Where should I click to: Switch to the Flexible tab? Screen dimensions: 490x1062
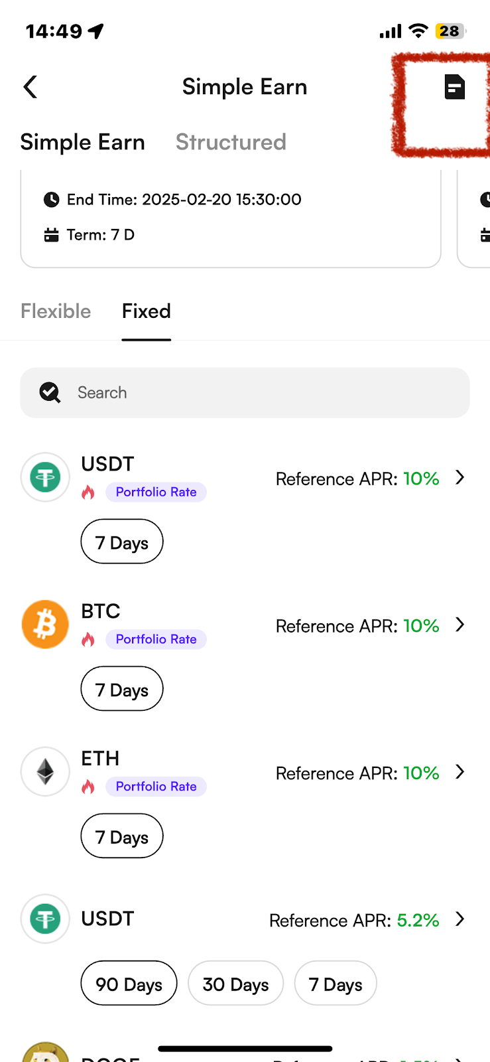[56, 311]
